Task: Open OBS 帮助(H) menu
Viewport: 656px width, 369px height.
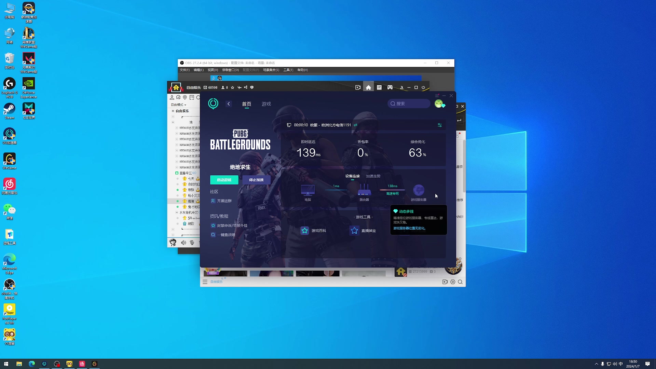Action: [303, 70]
